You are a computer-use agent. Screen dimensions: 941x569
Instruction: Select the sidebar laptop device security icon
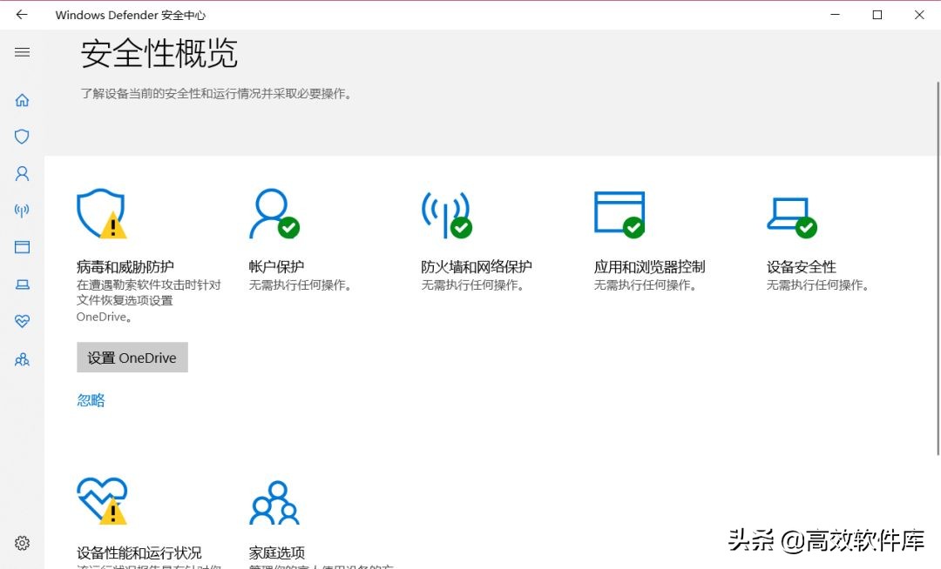pyautogui.click(x=23, y=284)
